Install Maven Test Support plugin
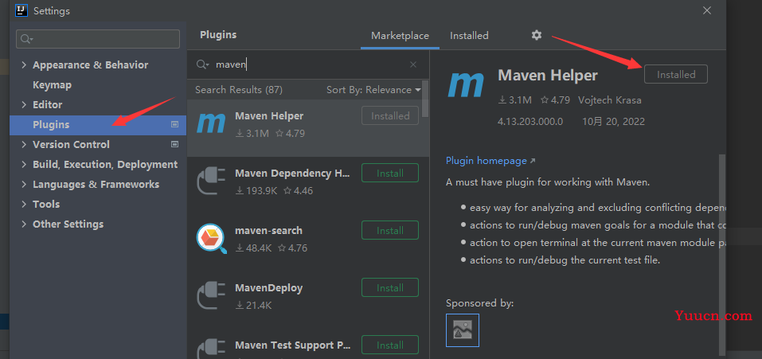The width and height of the screenshot is (762, 359). click(389, 345)
